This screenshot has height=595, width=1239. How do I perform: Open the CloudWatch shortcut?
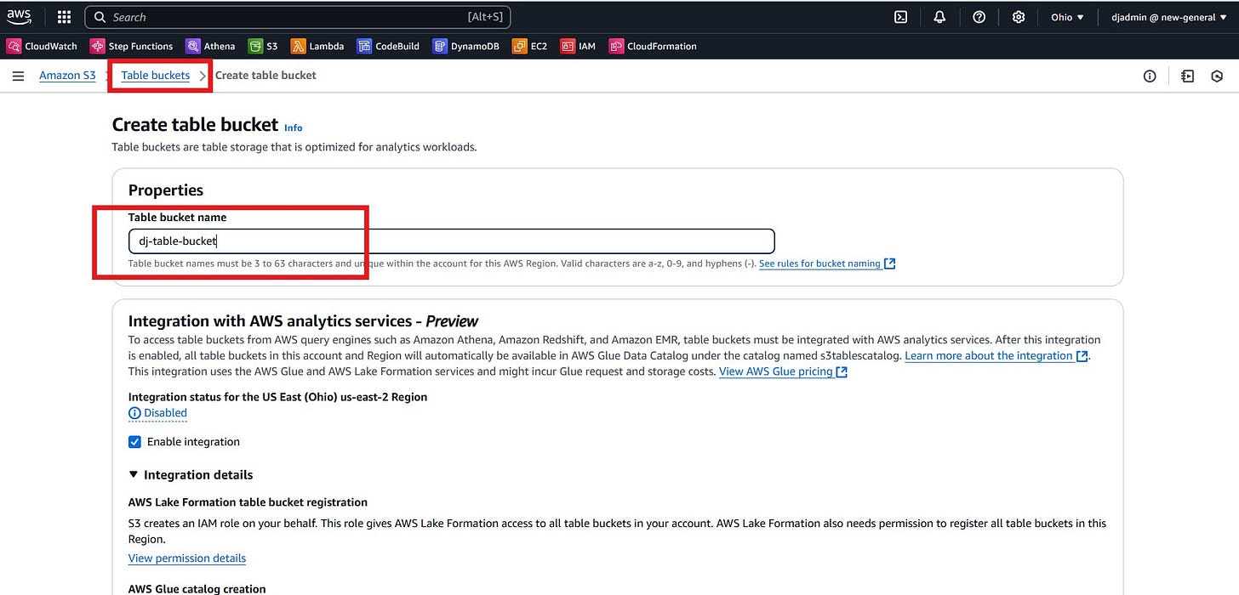tap(42, 46)
